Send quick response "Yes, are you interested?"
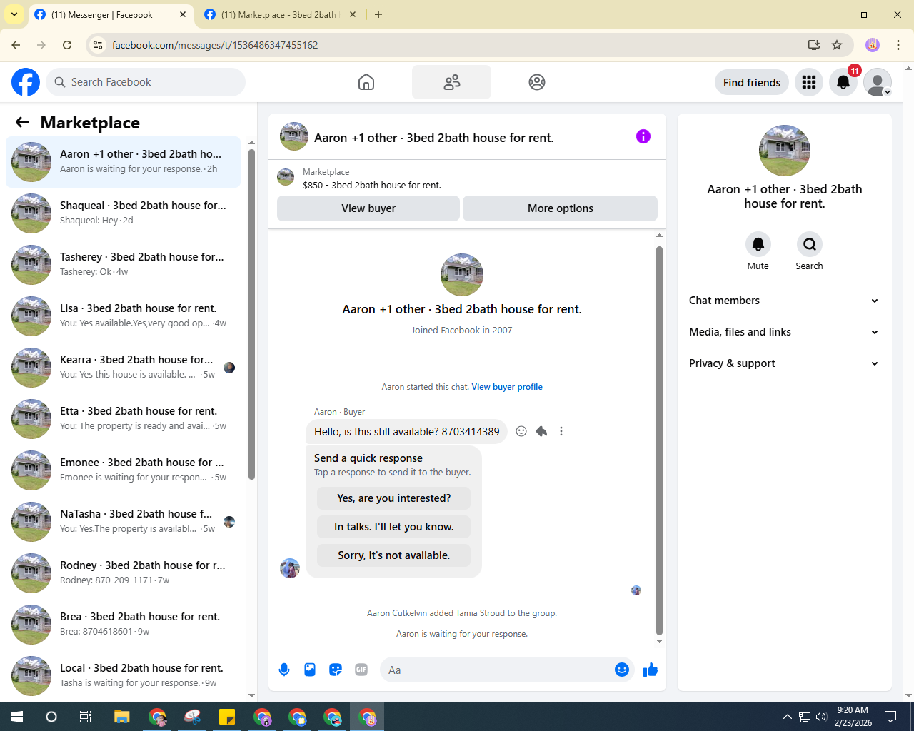This screenshot has height=731, width=914. [394, 498]
